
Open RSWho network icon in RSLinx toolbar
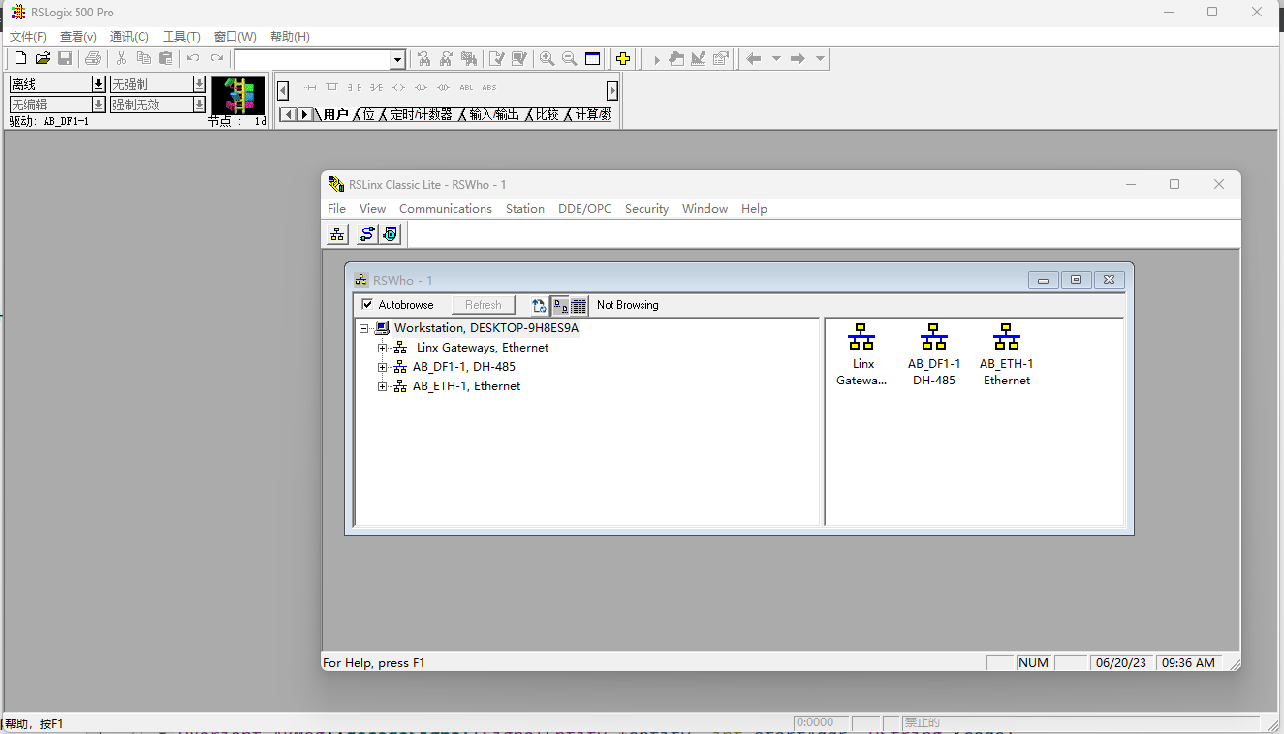point(337,233)
